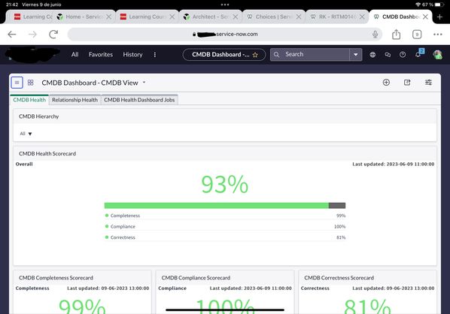Viewport: 450px width, 314px height.
Task: Click the CMDB Correctness Scorecard widget title
Action: 339,278
